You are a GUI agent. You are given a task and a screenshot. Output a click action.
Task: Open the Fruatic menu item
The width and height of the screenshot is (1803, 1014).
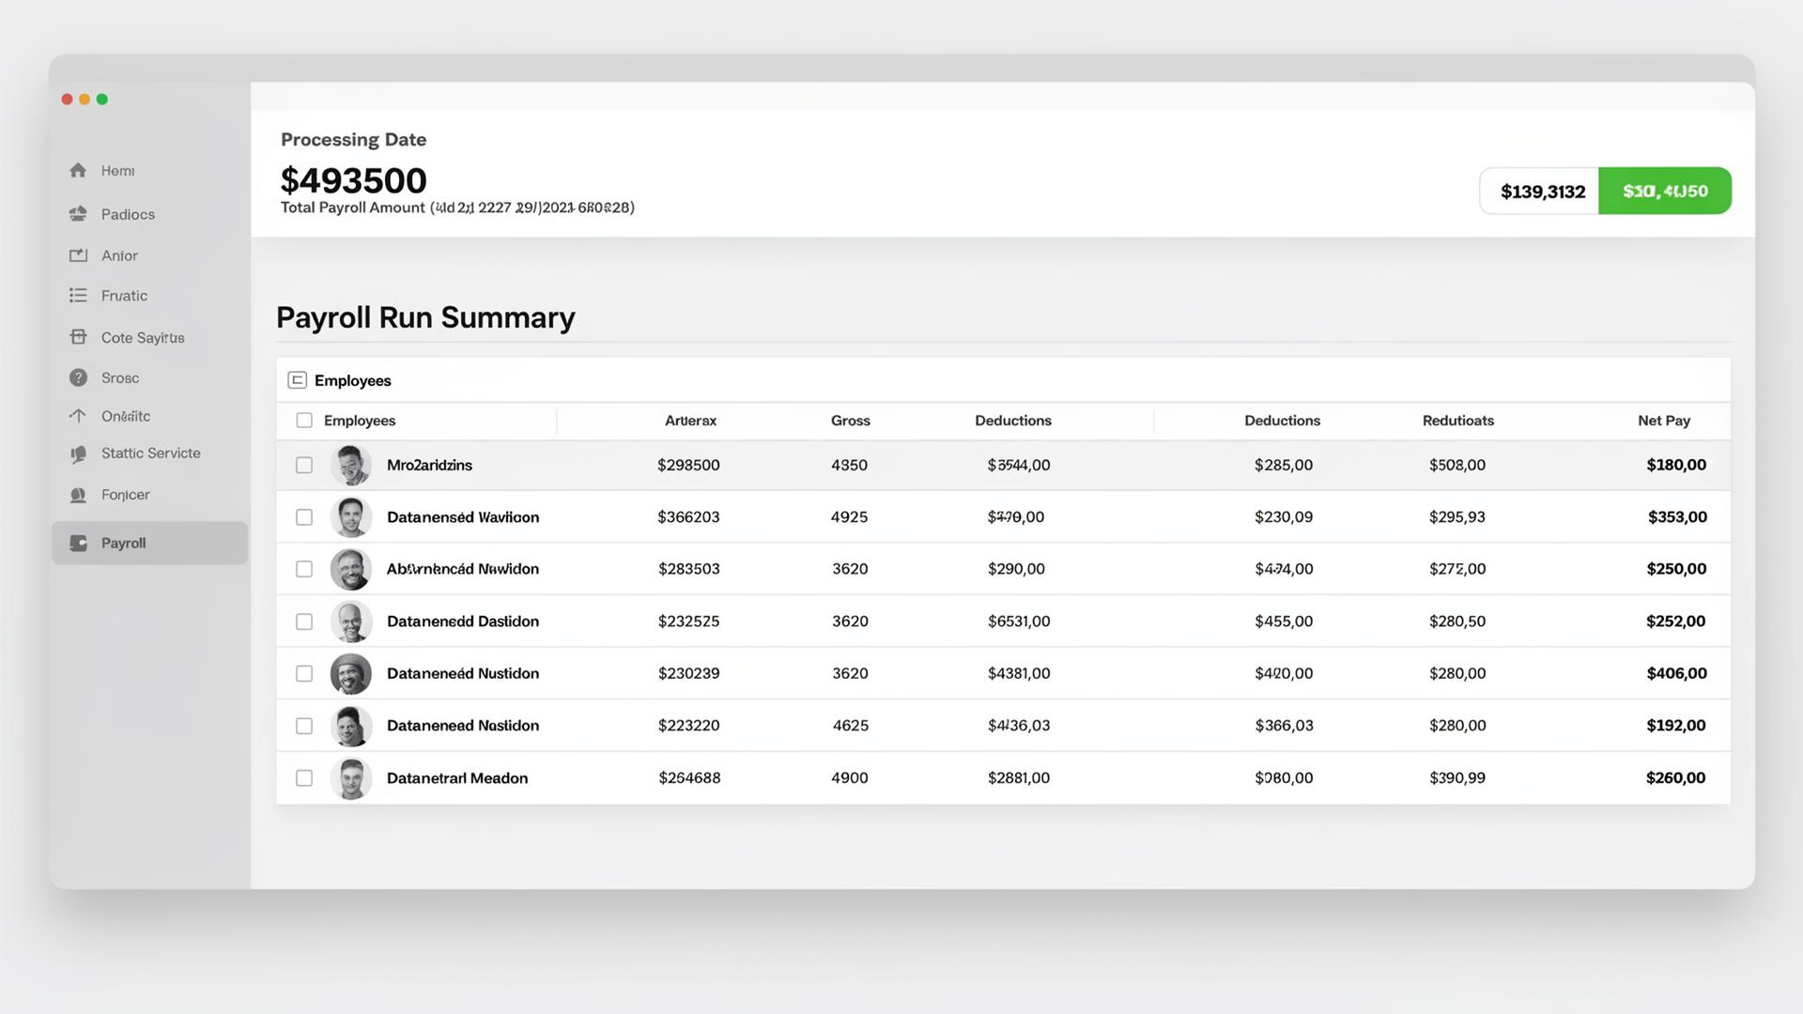click(124, 295)
